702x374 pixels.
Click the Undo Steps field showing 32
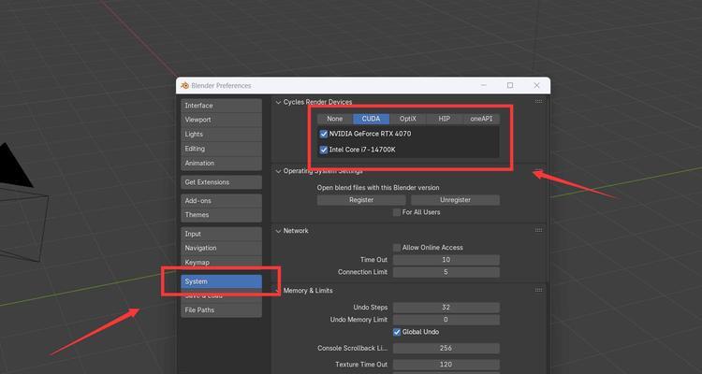[x=446, y=308]
